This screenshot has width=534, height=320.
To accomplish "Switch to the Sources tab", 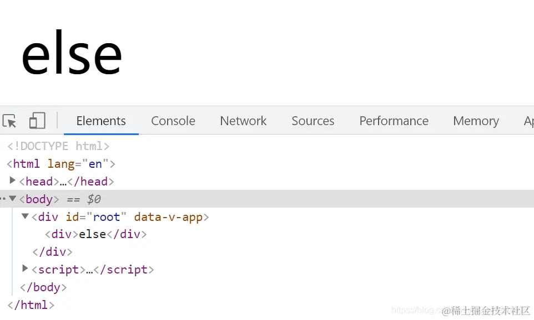I will pyautogui.click(x=313, y=121).
